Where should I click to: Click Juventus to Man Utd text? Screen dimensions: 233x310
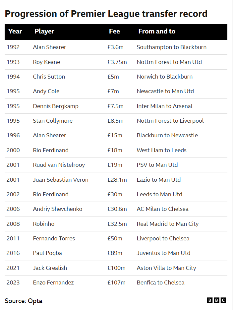[163, 253]
